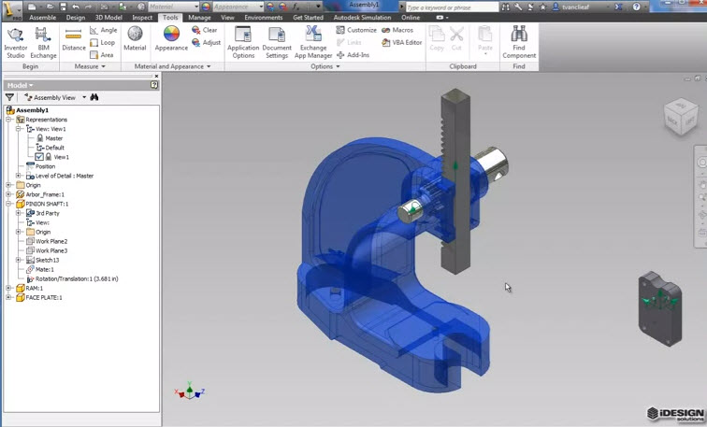Open the Material browser
Viewport: 707px width, 427px height.
(x=135, y=38)
